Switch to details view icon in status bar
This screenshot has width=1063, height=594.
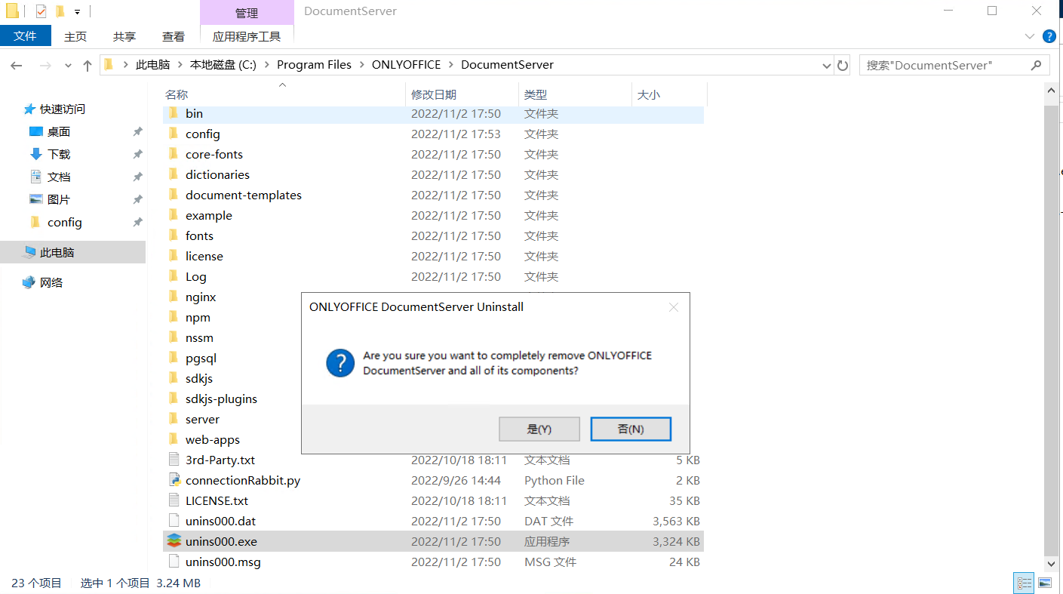tap(1025, 583)
